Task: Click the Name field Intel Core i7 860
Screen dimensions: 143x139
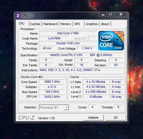Action: (x=68, y=33)
